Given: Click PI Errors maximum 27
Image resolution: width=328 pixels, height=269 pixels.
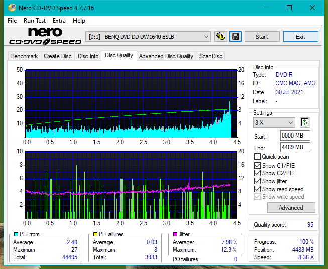Looking at the screenshot, I should (x=74, y=250).
